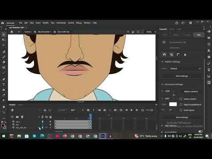Click the share icon in the top bar
Image resolution: width=212 pixels, height=159 pixels.
[177, 23]
